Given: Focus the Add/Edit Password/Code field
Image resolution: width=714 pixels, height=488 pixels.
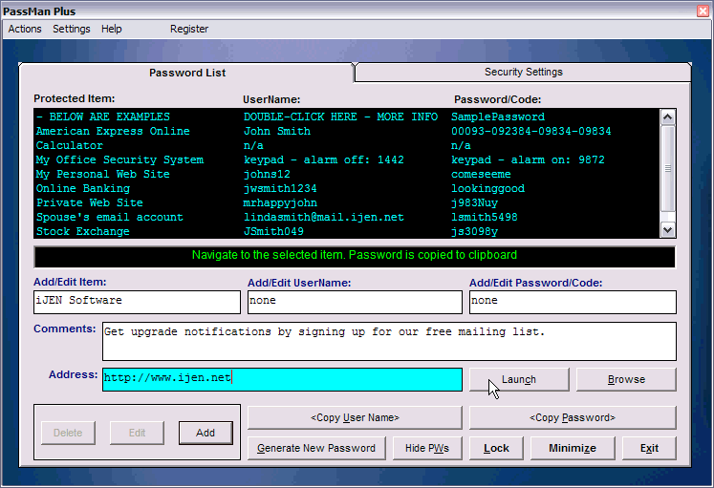Looking at the screenshot, I should tap(573, 302).
